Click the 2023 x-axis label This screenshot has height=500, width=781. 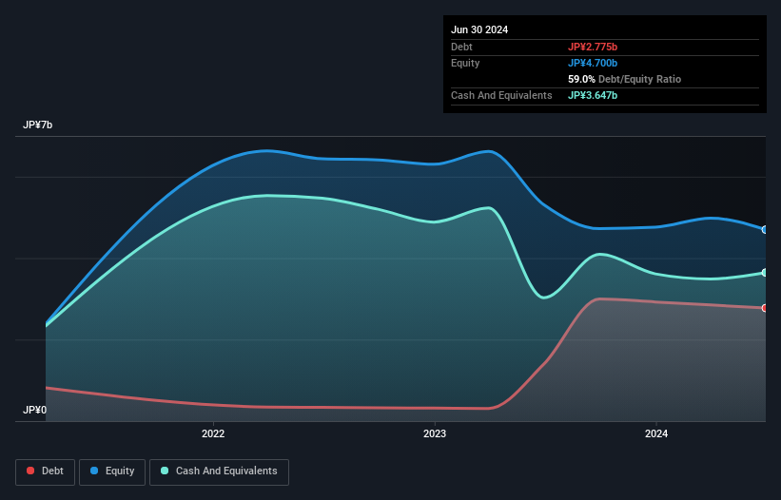(x=435, y=433)
